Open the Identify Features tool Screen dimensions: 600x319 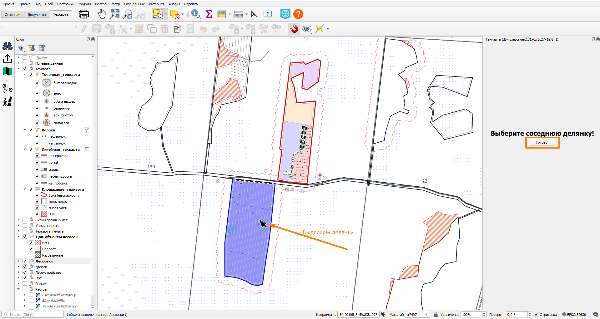(x=196, y=14)
